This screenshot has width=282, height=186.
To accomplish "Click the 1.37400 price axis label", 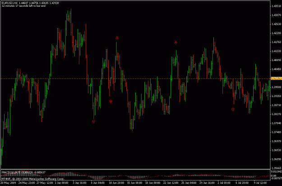I will point(277,132).
